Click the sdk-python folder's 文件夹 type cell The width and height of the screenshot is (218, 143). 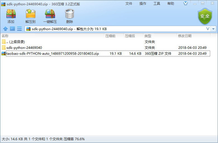point(150,48)
